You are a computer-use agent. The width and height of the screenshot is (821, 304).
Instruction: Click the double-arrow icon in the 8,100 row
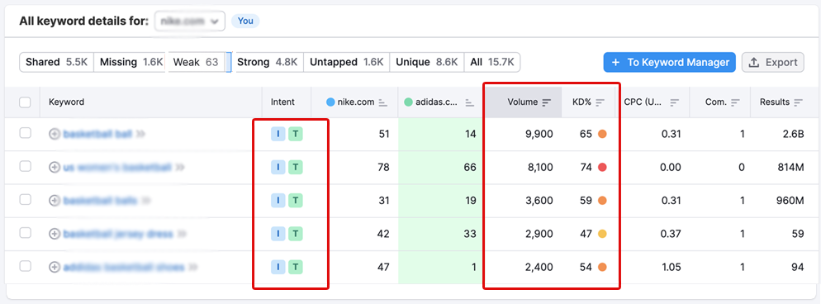point(180,168)
